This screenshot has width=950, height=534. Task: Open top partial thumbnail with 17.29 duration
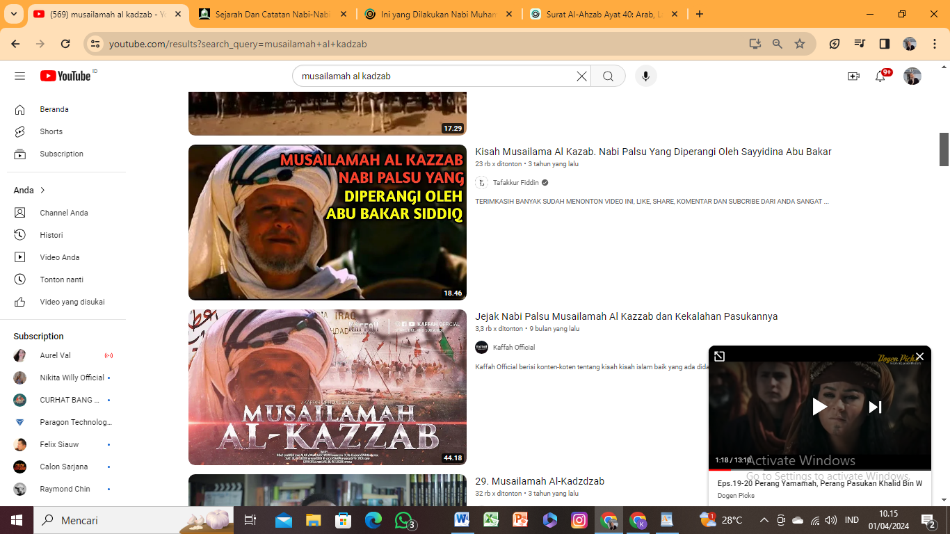click(328, 113)
